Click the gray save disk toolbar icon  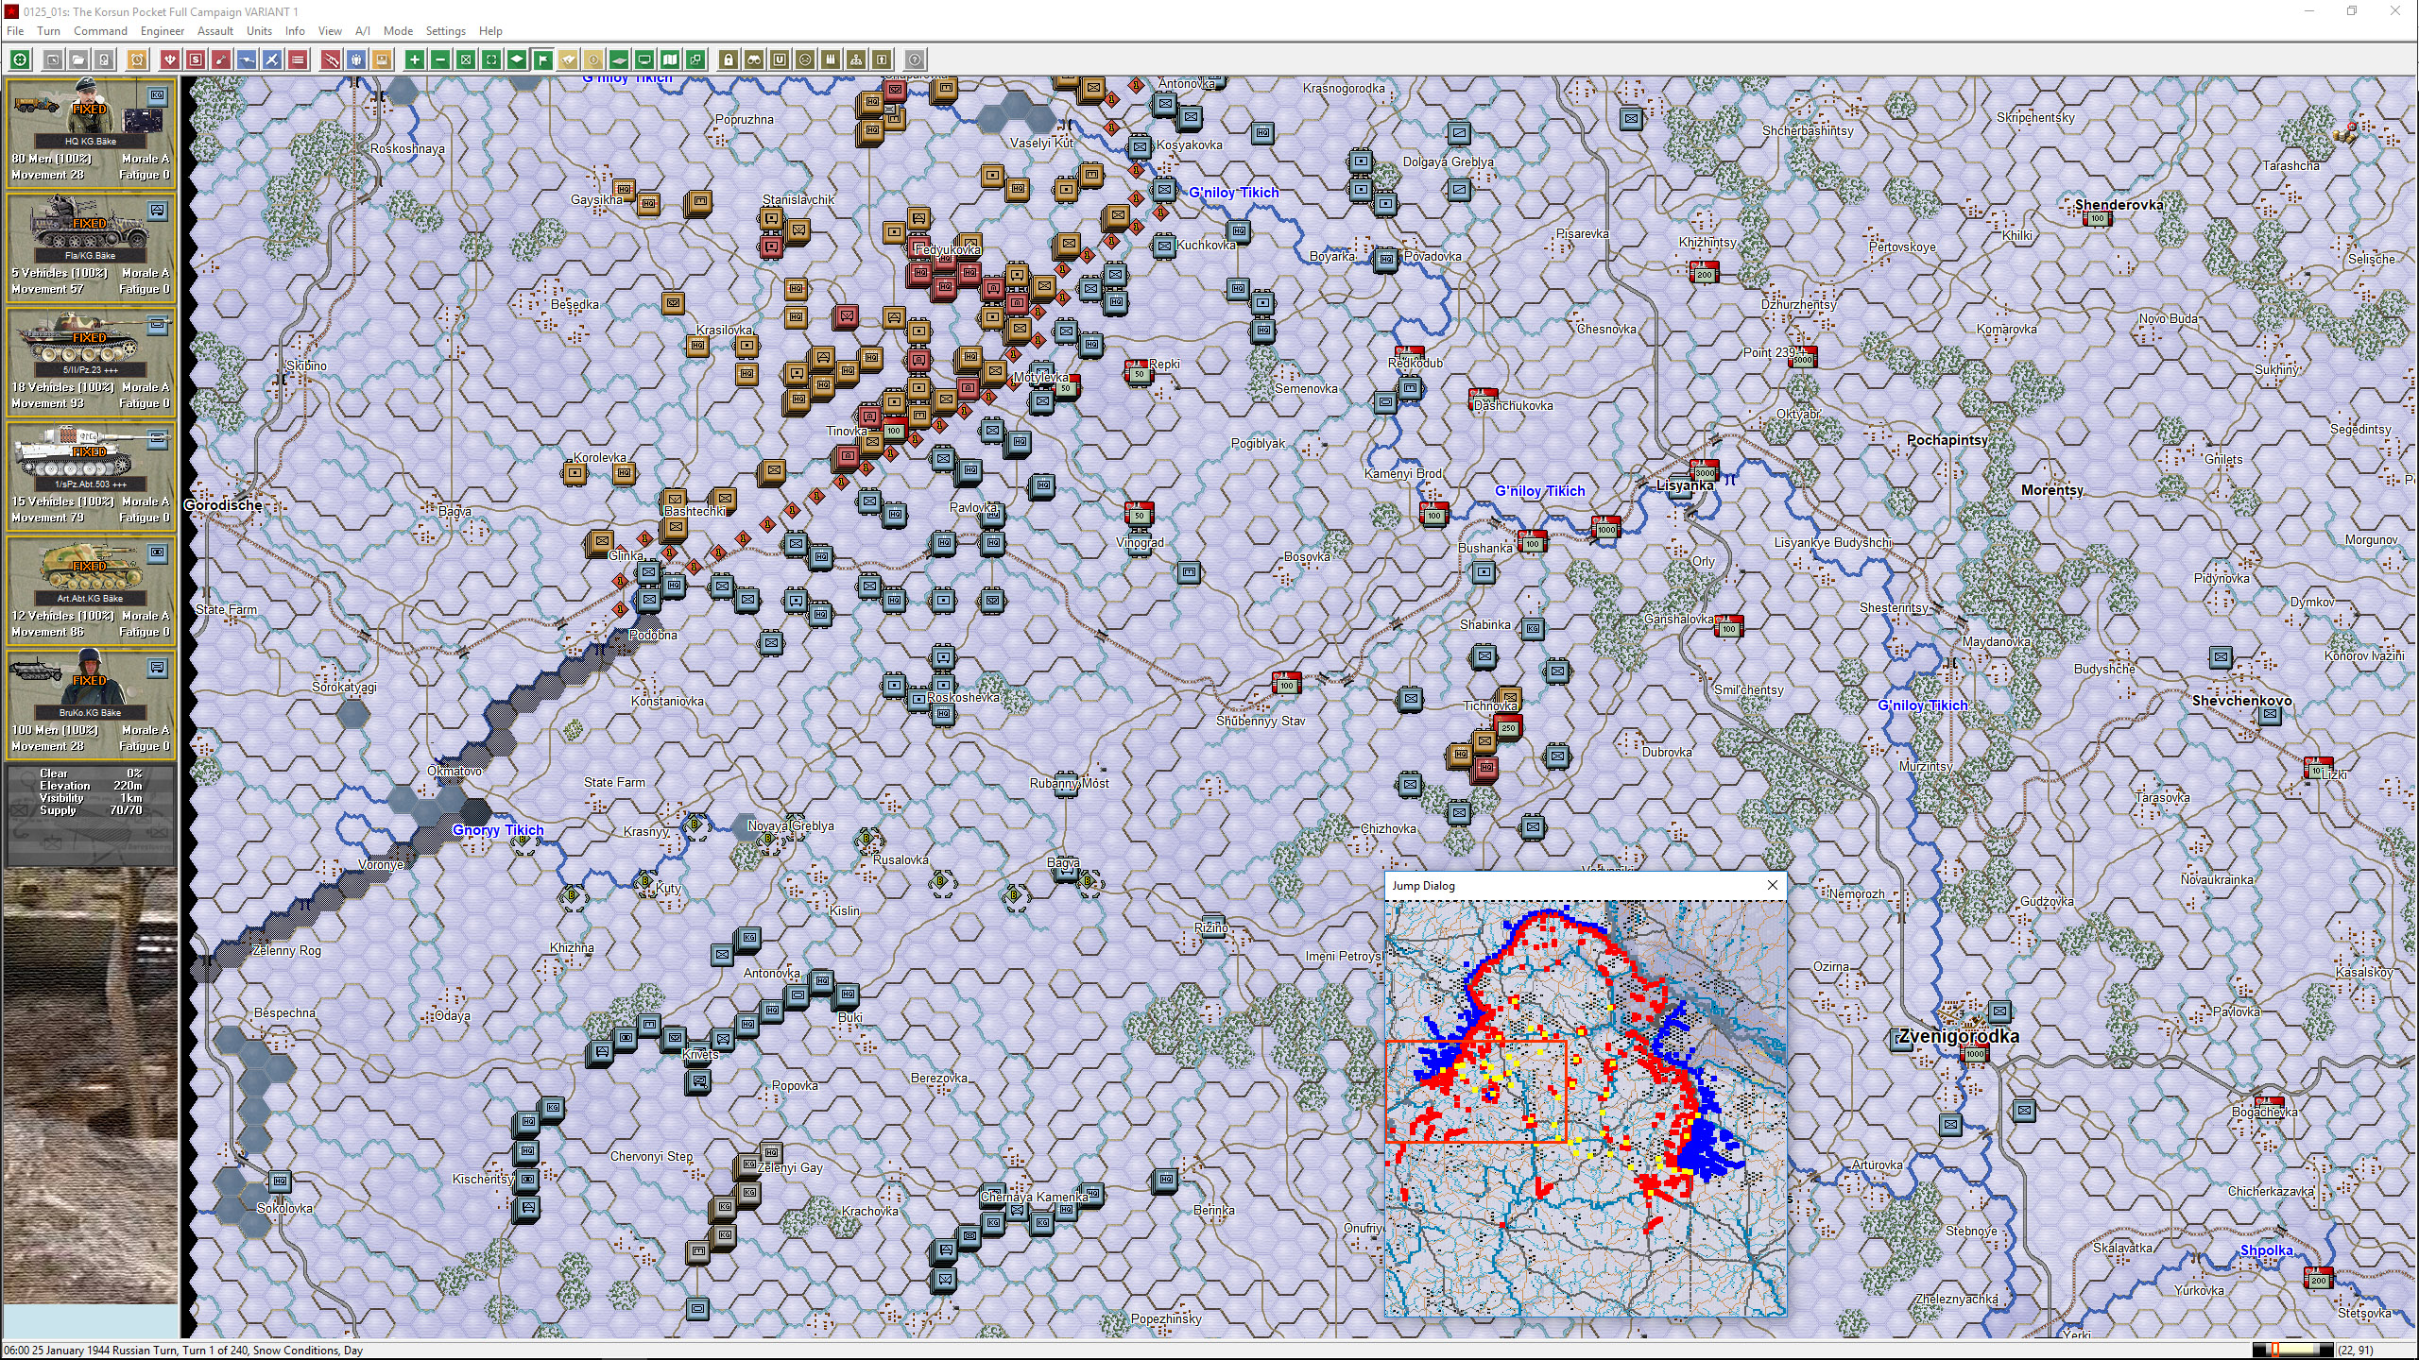point(105,59)
